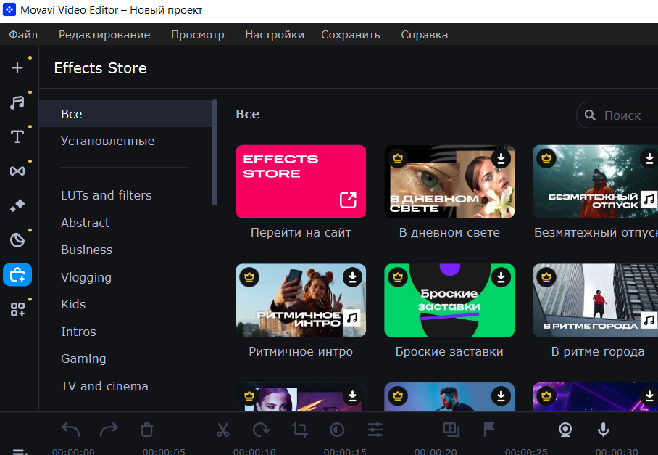Image resolution: width=658 pixels, height=455 pixels.
Task: Select the 'Gaming' category
Action: (83, 358)
